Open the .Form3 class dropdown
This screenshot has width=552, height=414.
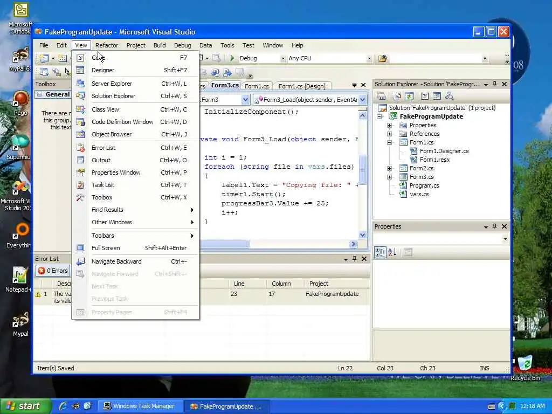coord(245,100)
